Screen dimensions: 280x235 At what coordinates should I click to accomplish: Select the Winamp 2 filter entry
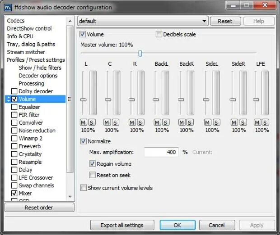[x=31, y=138]
